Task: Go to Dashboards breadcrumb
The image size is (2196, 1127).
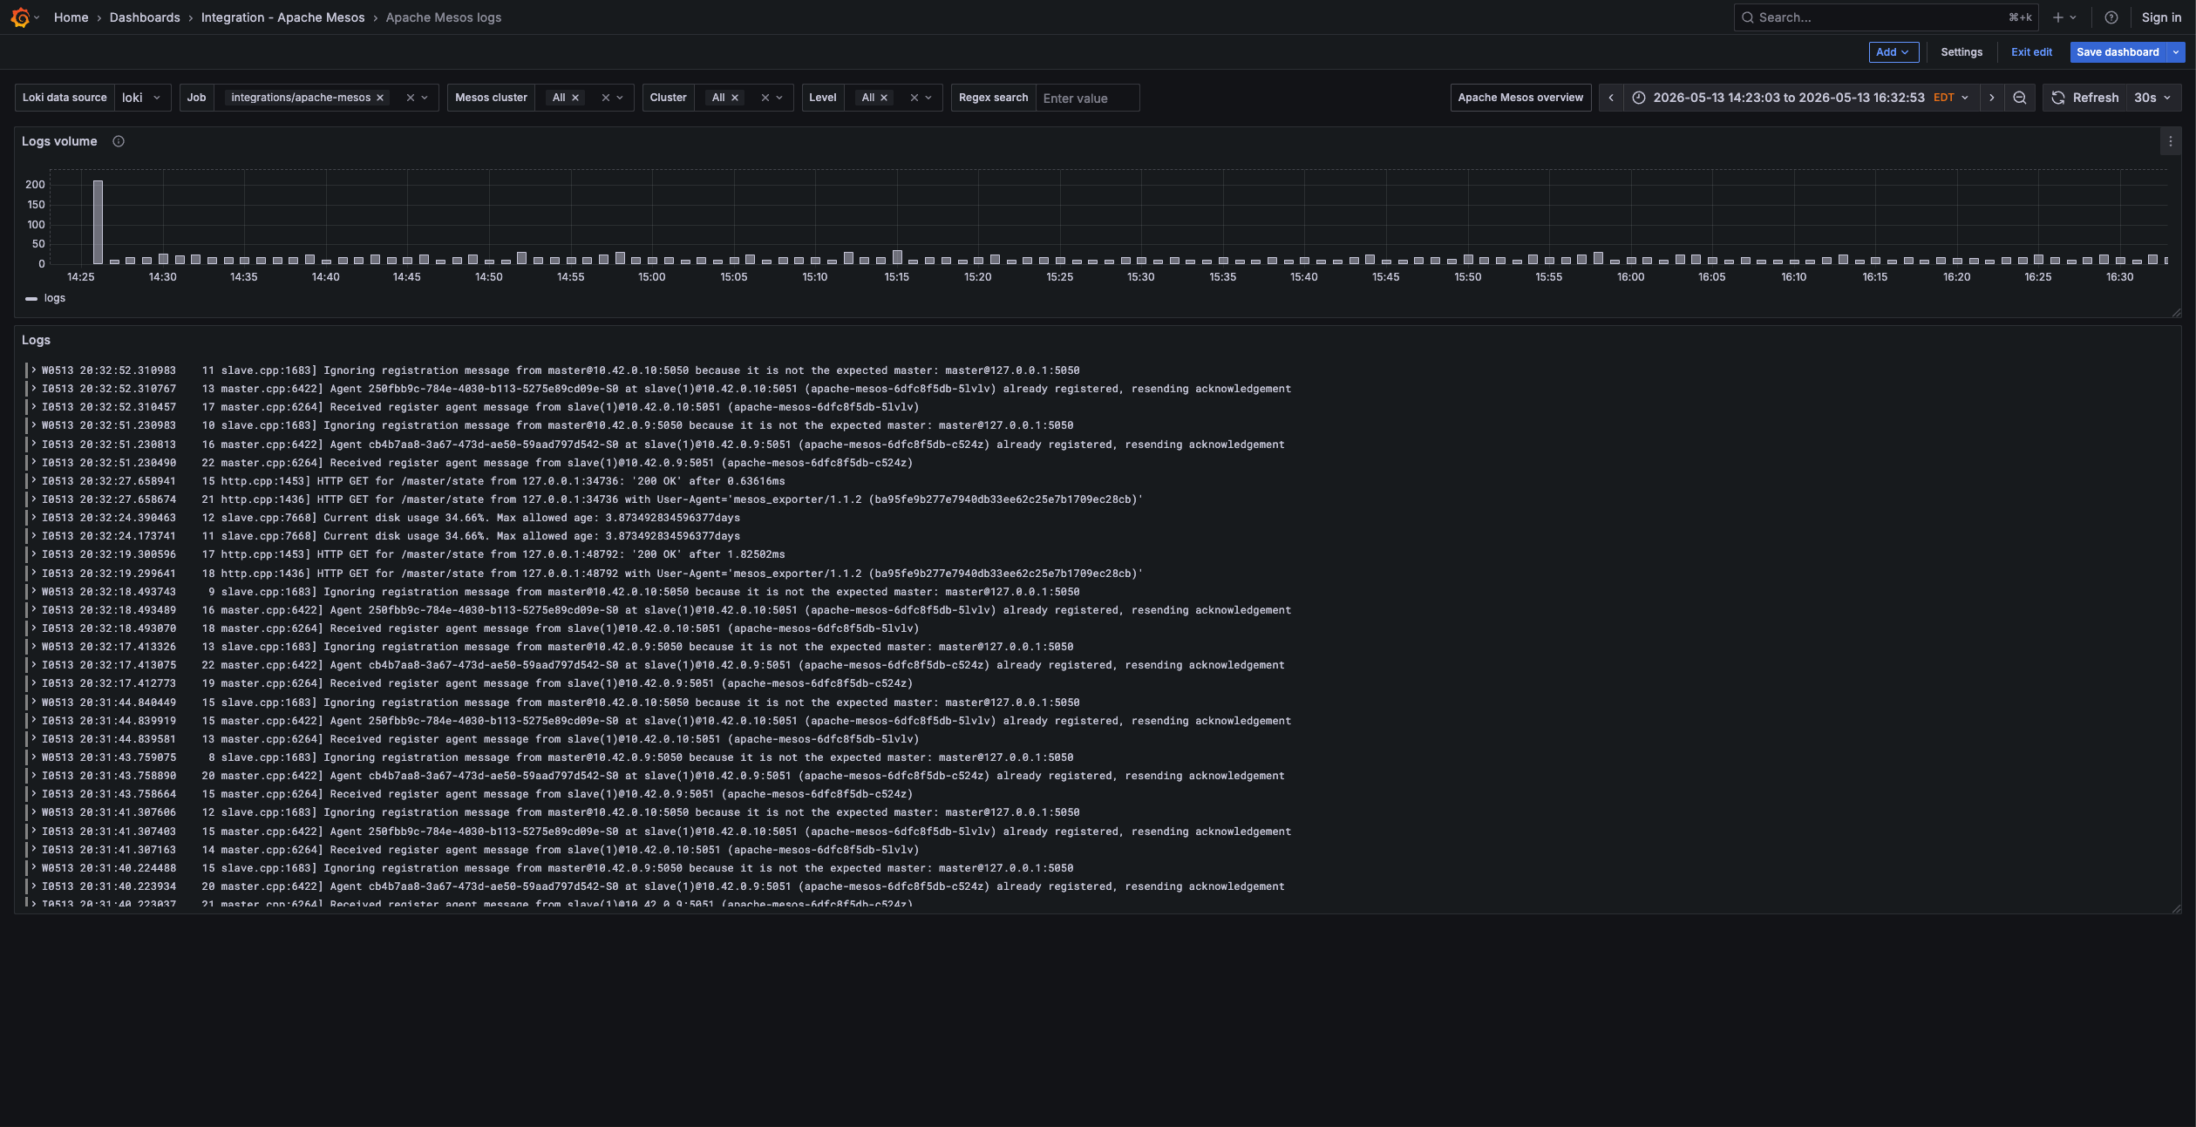Action: (145, 17)
